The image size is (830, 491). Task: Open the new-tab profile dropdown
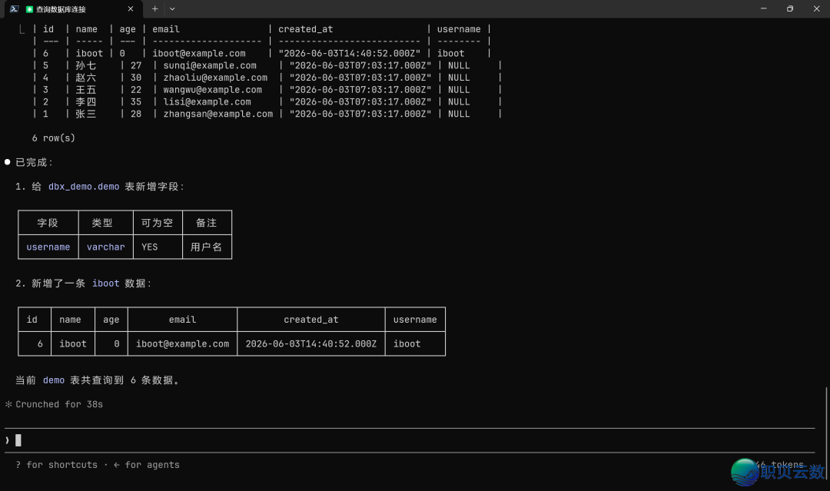pyautogui.click(x=172, y=9)
